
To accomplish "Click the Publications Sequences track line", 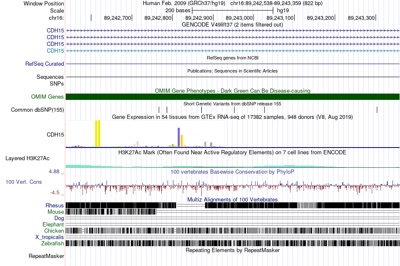I will pyautogui.click(x=232, y=77).
